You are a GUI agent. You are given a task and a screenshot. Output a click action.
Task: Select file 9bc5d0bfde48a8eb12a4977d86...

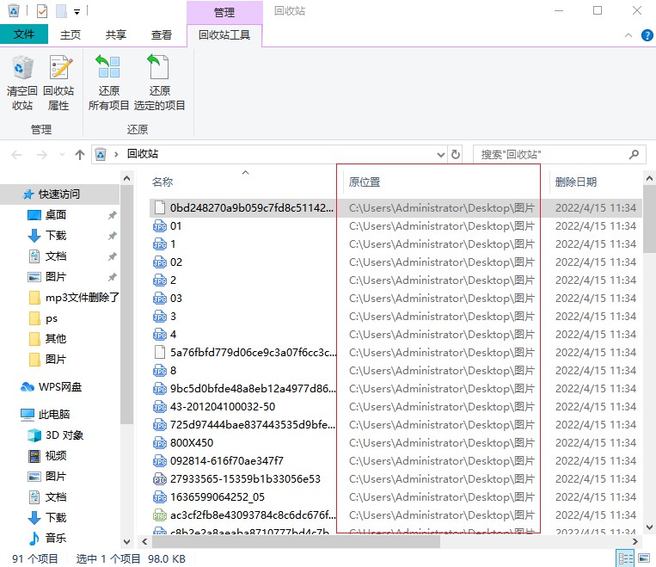[x=252, y=389]
